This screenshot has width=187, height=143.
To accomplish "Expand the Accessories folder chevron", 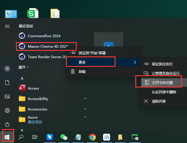I will point(85,109).
